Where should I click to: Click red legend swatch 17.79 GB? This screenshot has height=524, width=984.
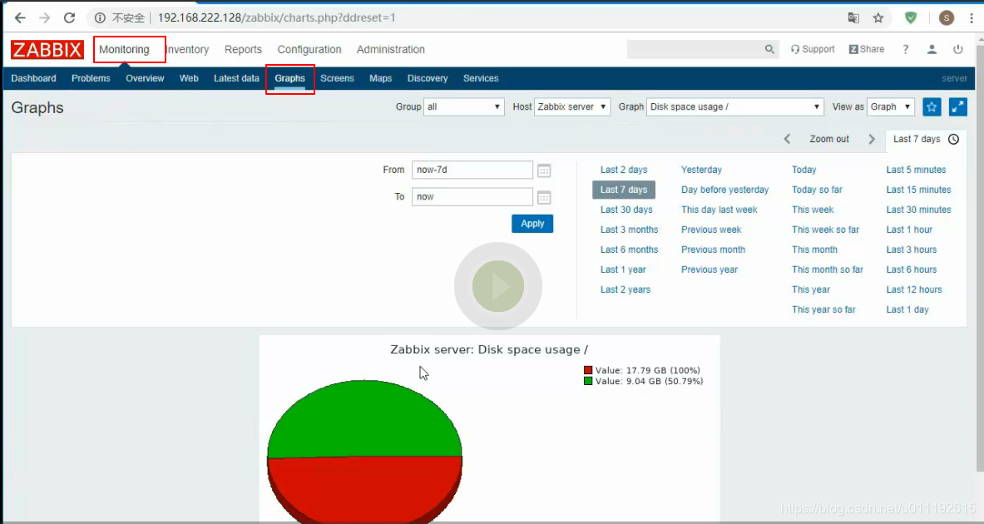tap(588, 370)
